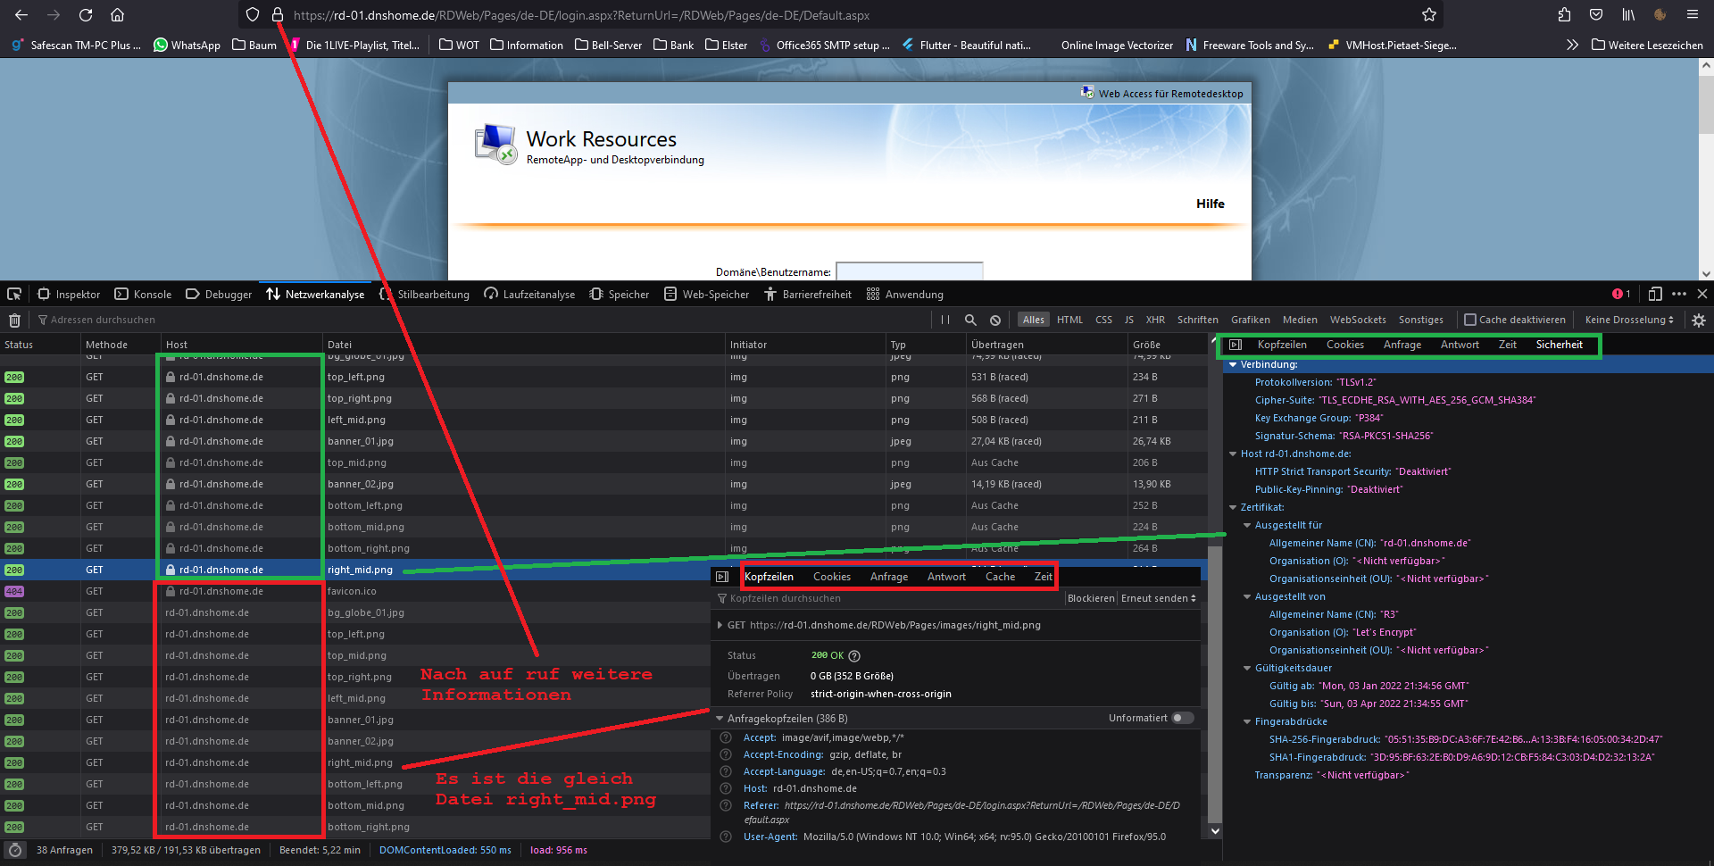Click the request blocking icon
Screen dimensions: 1714x866
click(x=995, y=321)
